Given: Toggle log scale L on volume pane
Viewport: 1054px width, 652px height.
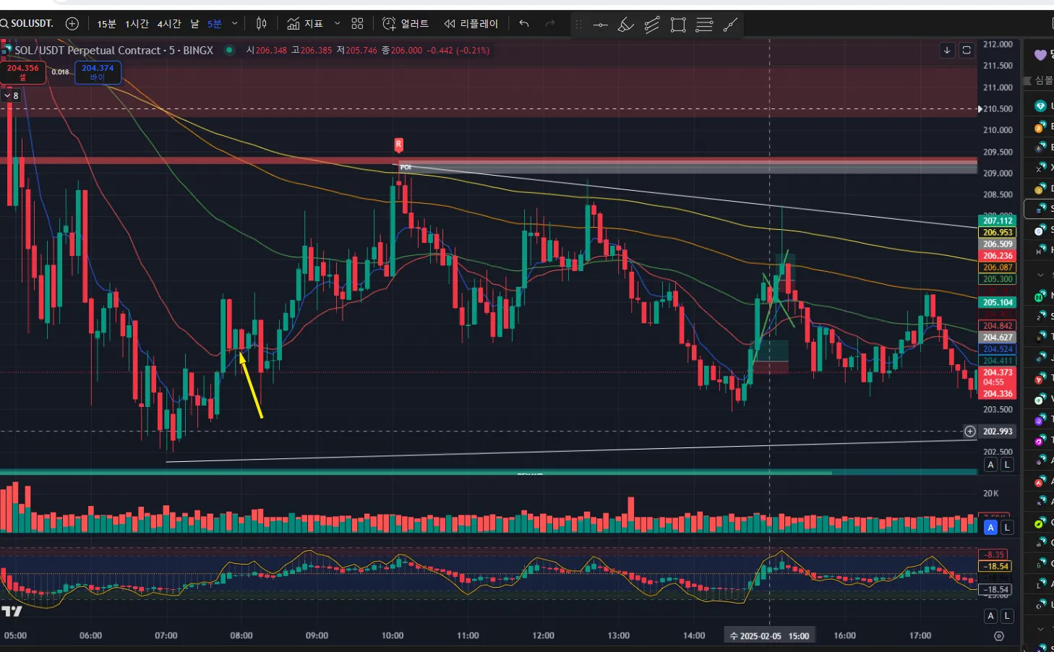Looking at the screenshot, I should pyautogui.click(x=1007, y=527).
